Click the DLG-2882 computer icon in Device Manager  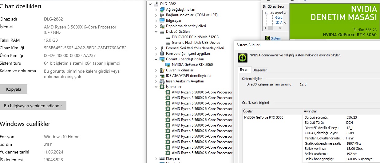(156, 4)
